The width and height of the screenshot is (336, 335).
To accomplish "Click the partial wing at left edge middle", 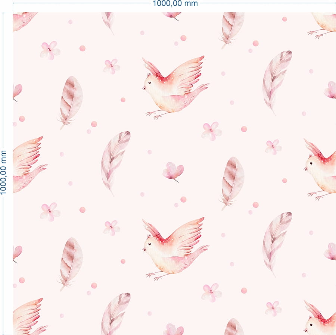I will [x=30, y=165].
